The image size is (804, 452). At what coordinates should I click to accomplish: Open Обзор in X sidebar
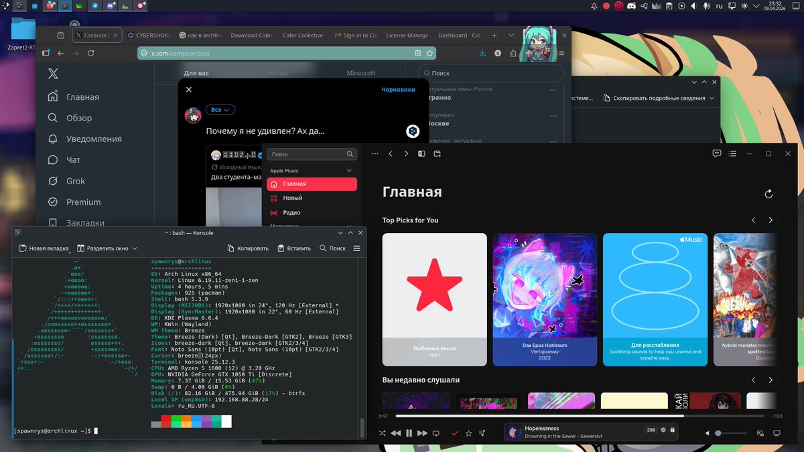71,118
